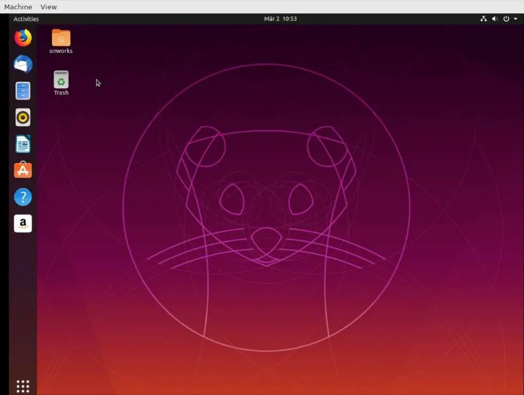Click the power icon in top bar
This screenshot has width=524, height=395.
(506, 19)
